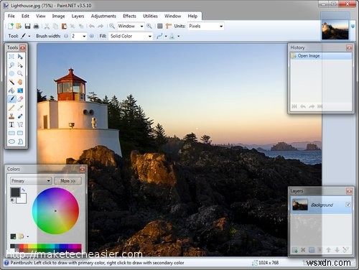The image size is (359, 270).
Task: Select the Open Image history entry
Action: [321, 56]
